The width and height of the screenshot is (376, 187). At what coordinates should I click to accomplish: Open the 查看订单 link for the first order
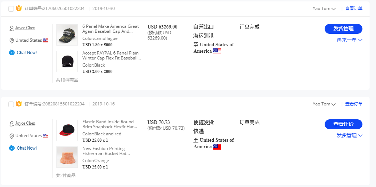pyautogui.click(x=354, y=9)
